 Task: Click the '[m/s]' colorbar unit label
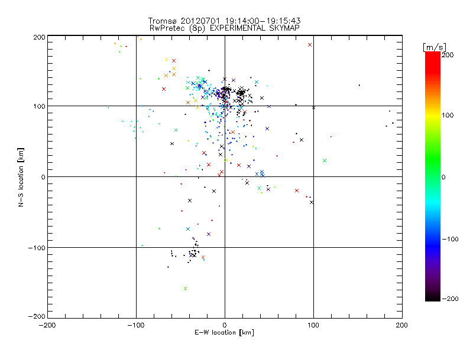tap(435, 47)
